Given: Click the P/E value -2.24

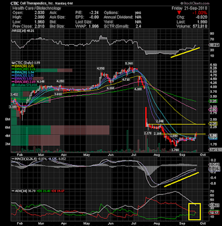Looking at the screenshot, I should [94, 13].
